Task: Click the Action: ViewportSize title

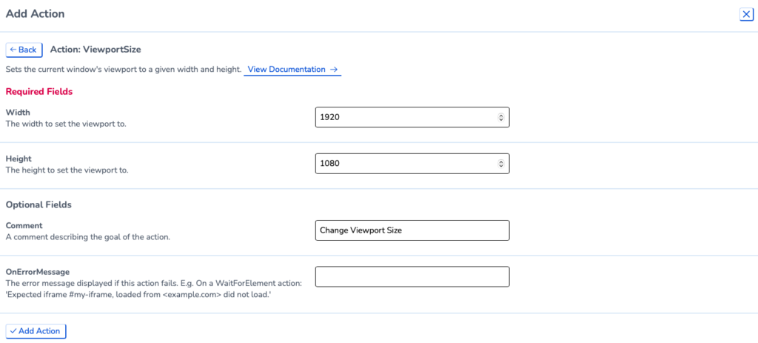Action: [95, 50]
